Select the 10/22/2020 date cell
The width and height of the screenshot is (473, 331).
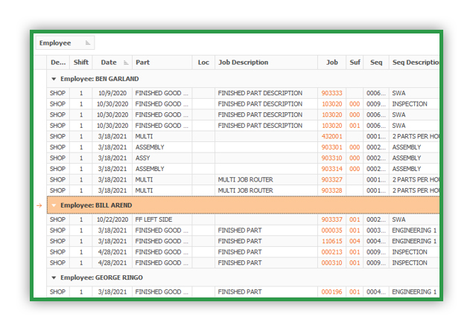tap(112, 219)
